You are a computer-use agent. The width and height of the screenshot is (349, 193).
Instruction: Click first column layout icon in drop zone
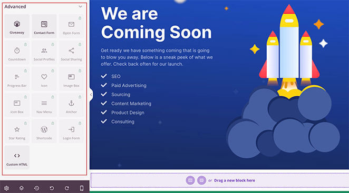pos(190,180)
